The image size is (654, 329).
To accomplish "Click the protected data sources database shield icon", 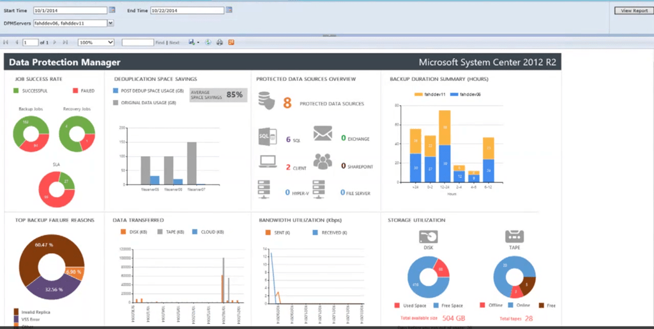I will 266,101.
